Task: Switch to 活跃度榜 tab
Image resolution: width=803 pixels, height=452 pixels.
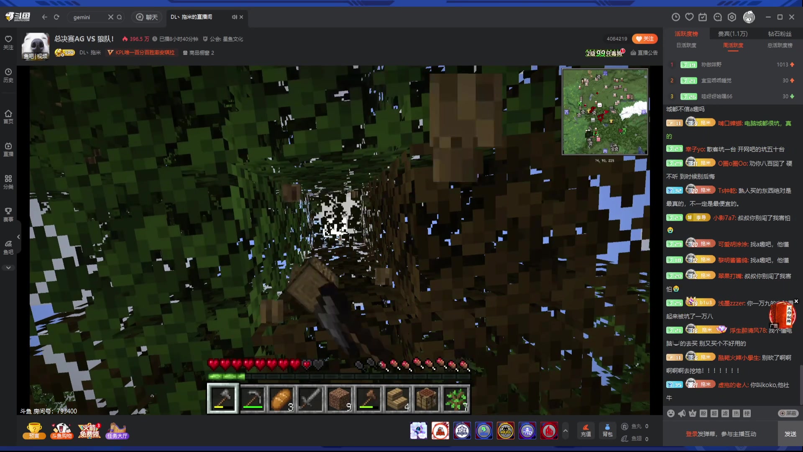Action: click(686, 34)
